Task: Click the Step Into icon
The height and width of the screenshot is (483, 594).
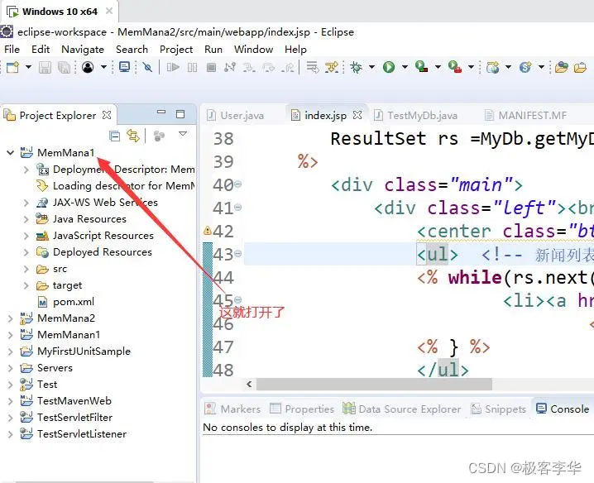Action: pos(249,68)
